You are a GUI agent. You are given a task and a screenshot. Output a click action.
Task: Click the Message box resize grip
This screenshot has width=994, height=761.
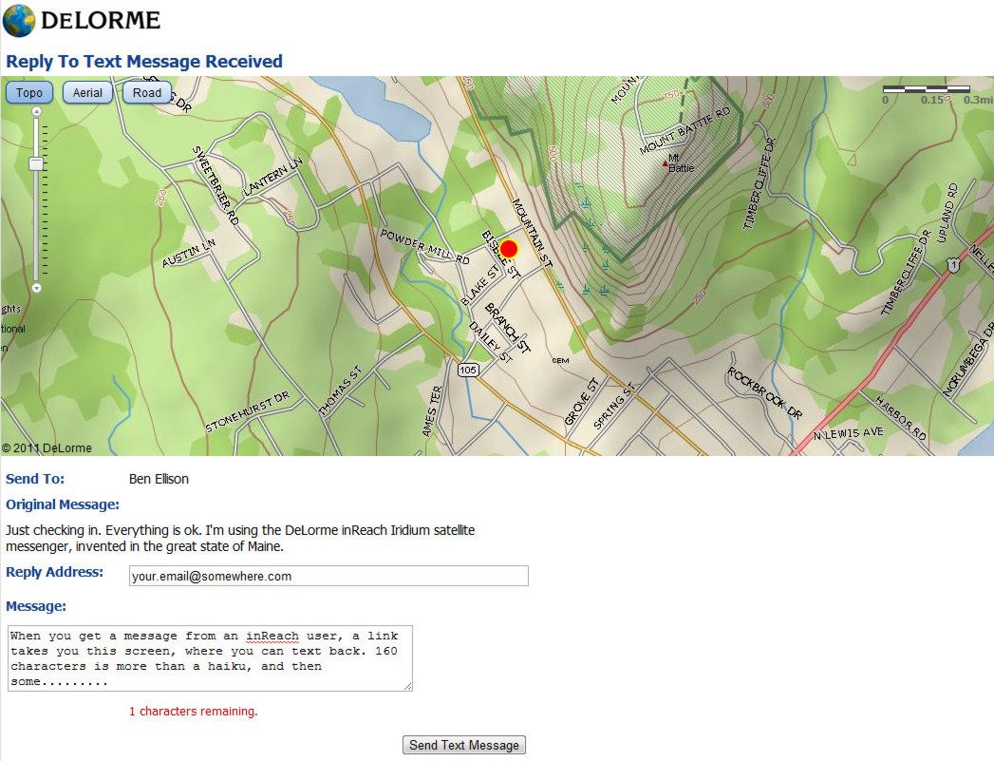coord(407,686)
